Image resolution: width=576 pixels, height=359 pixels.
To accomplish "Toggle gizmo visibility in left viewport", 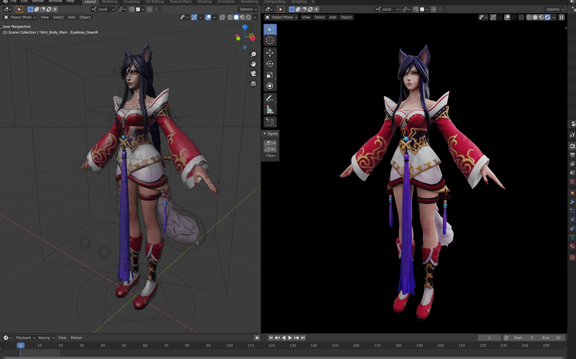I will coord(194,17).
